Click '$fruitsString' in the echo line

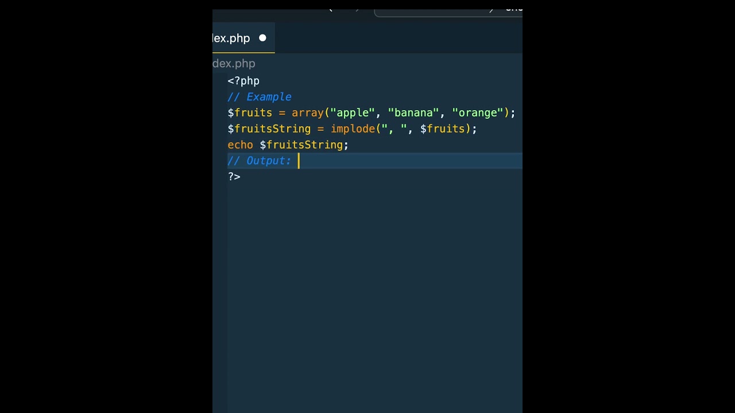[301, 145]
